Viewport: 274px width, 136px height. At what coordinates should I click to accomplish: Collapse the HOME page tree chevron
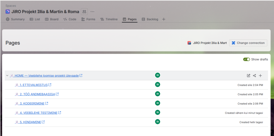[x=7, y=76]
